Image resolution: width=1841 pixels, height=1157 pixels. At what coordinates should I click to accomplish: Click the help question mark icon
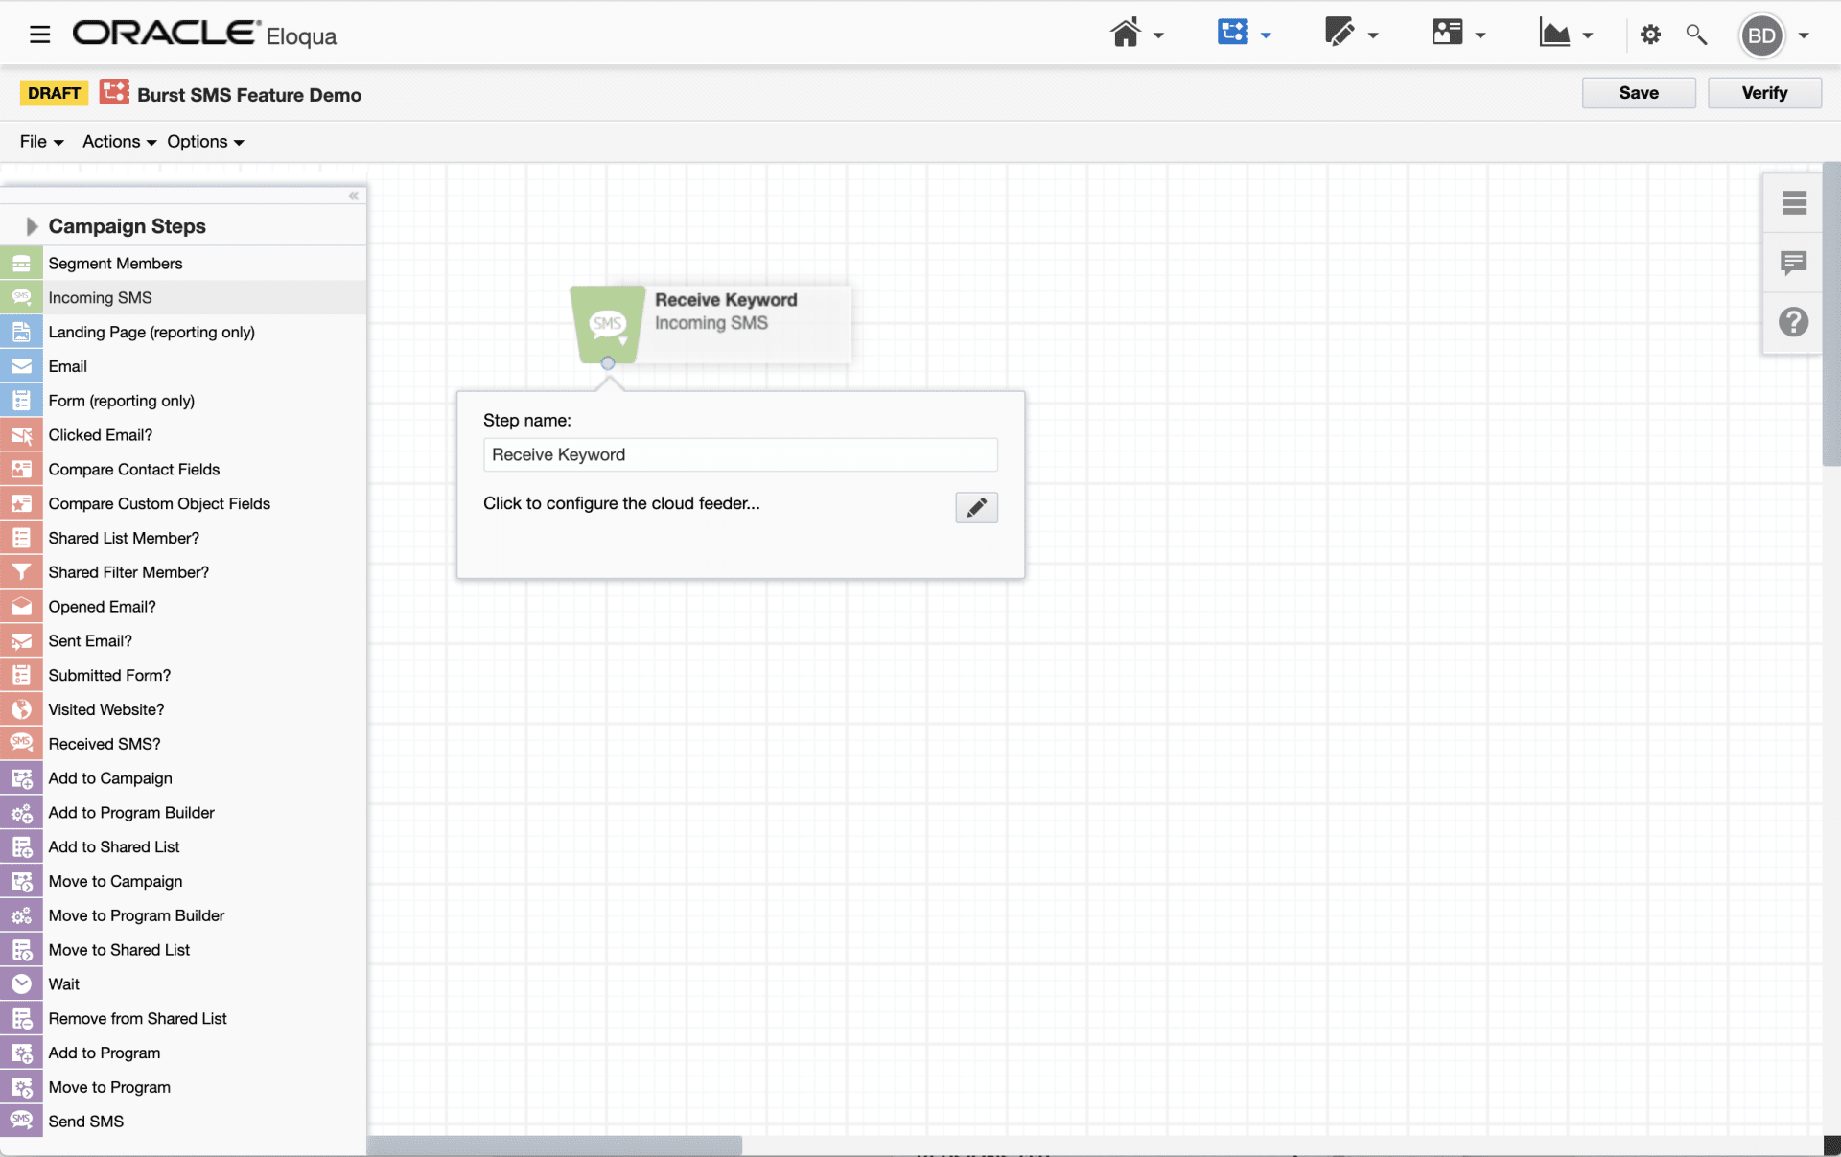tap(1794, 322)
